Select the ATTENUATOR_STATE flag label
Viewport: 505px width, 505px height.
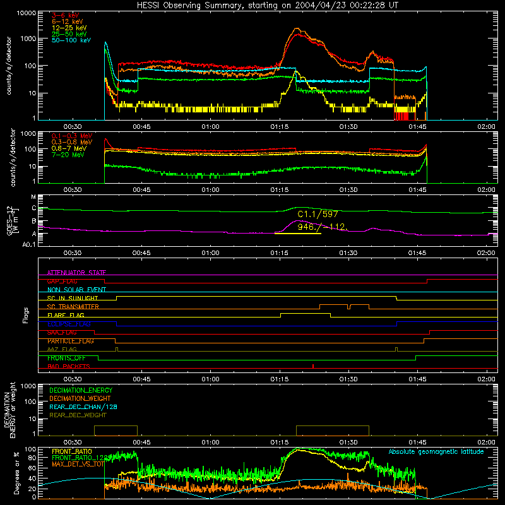click(x=76, y=273)
